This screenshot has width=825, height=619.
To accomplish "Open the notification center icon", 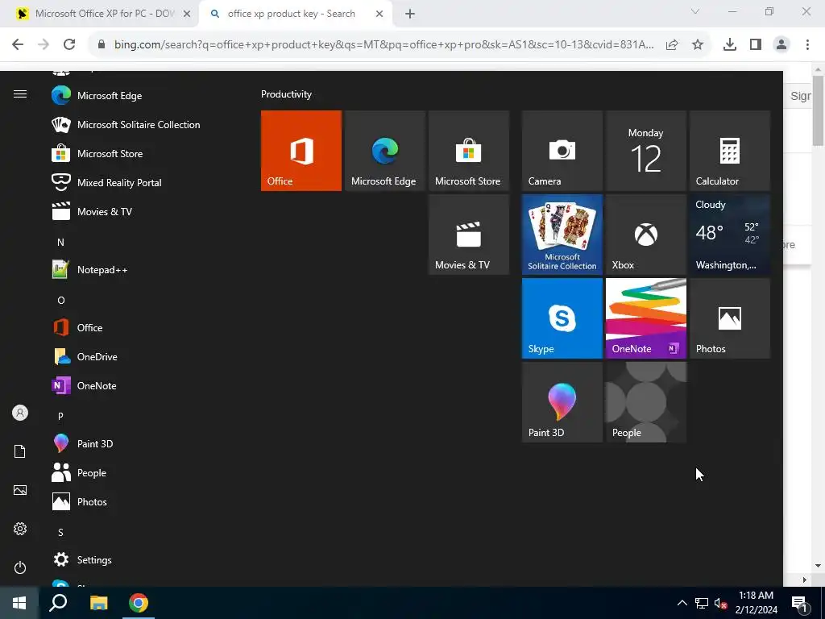I will [799, 603].
